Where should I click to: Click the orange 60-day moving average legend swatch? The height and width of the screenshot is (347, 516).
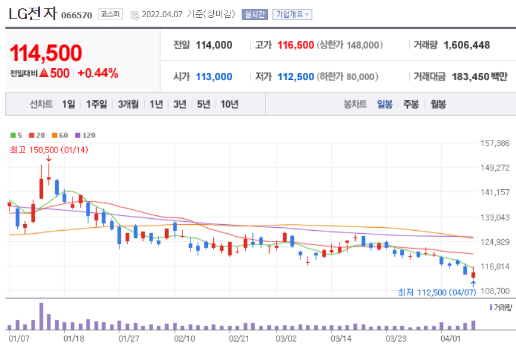(55, 135)
